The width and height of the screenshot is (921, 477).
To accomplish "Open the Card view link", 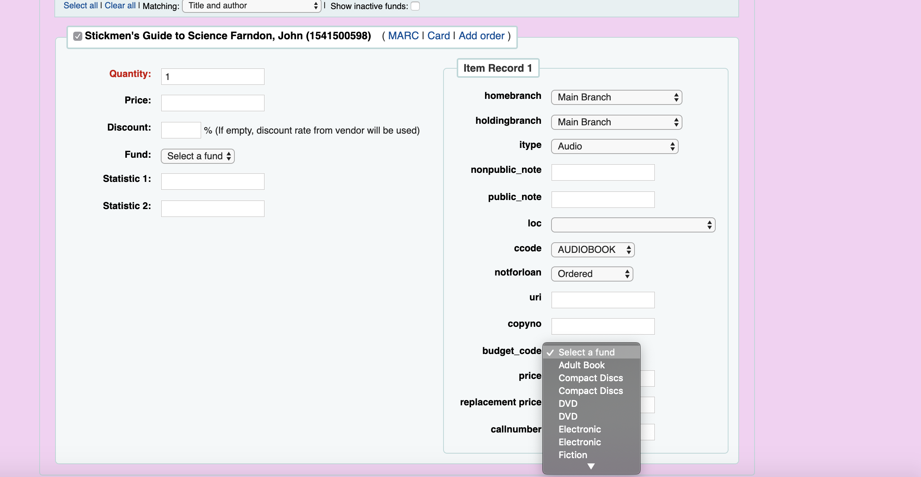I will [438, 36].
